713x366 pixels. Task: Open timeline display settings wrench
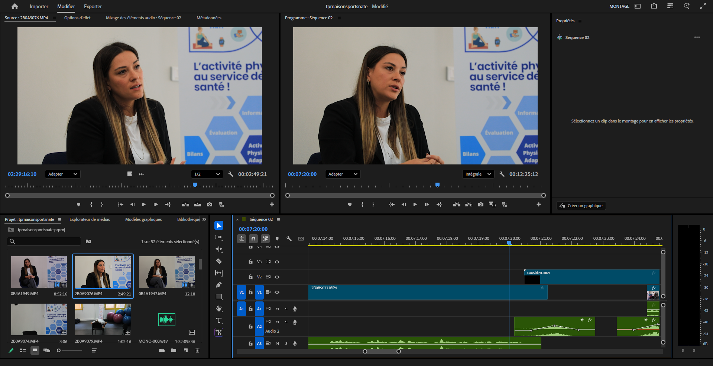point(289,239)
